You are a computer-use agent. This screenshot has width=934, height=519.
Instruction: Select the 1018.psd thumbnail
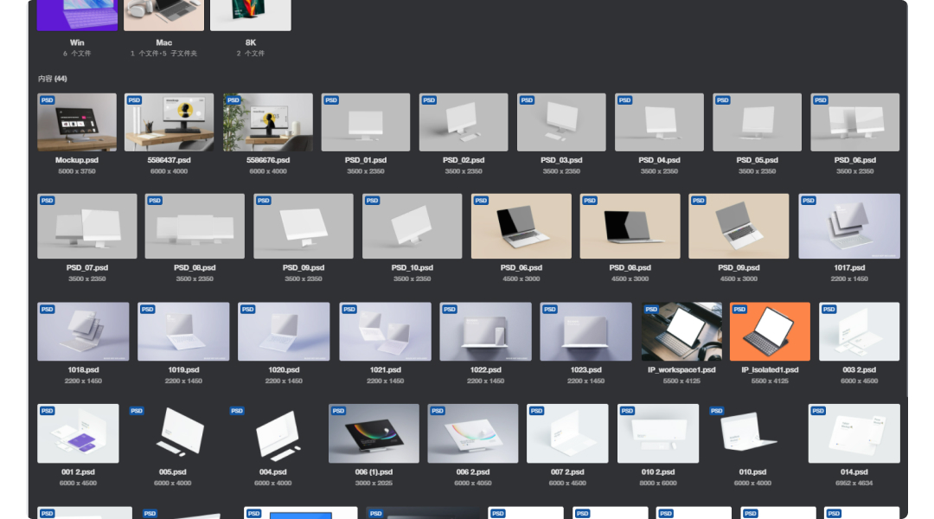(x=83, y=331)
